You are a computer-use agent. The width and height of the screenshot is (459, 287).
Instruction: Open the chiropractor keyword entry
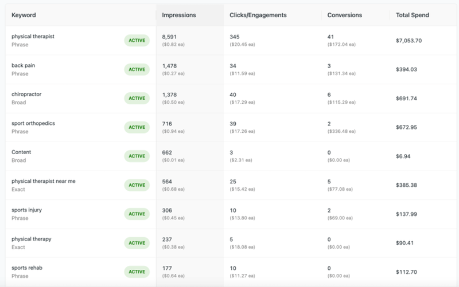[x=26, y=95]
